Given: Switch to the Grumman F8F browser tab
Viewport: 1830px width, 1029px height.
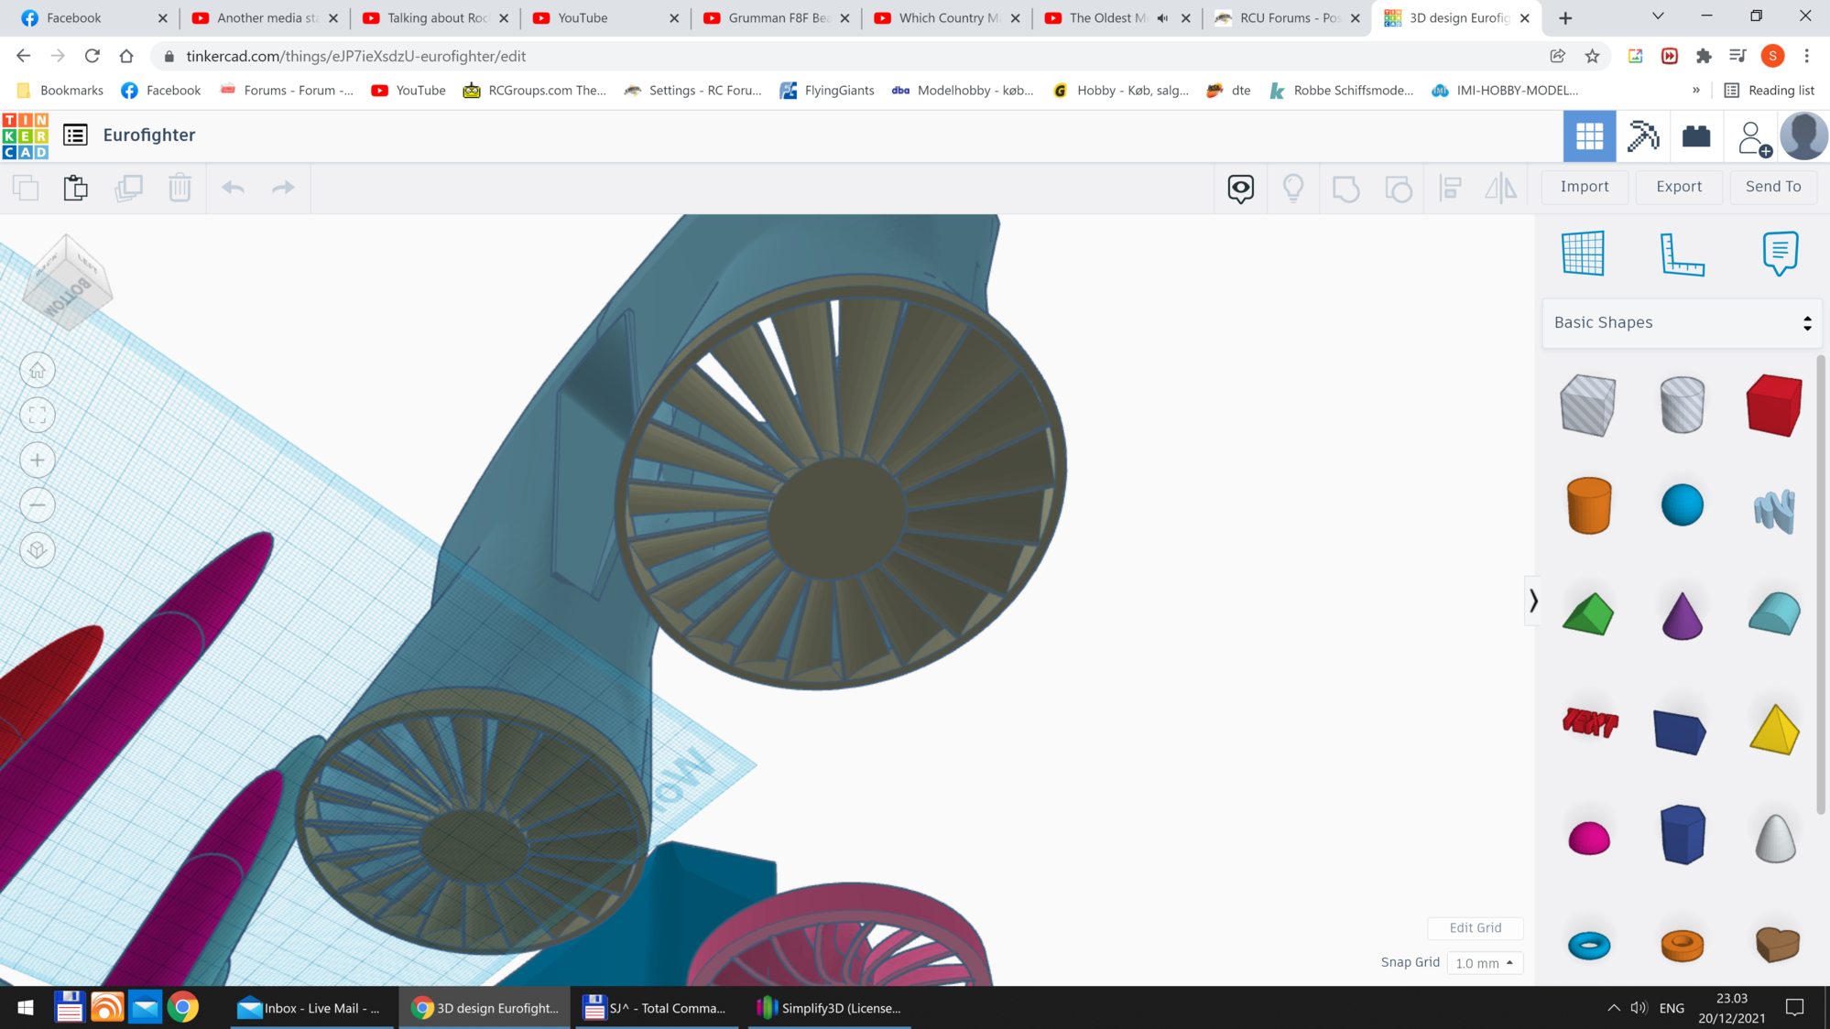Looking at the screenshot, I should click(x=777, y=17).
